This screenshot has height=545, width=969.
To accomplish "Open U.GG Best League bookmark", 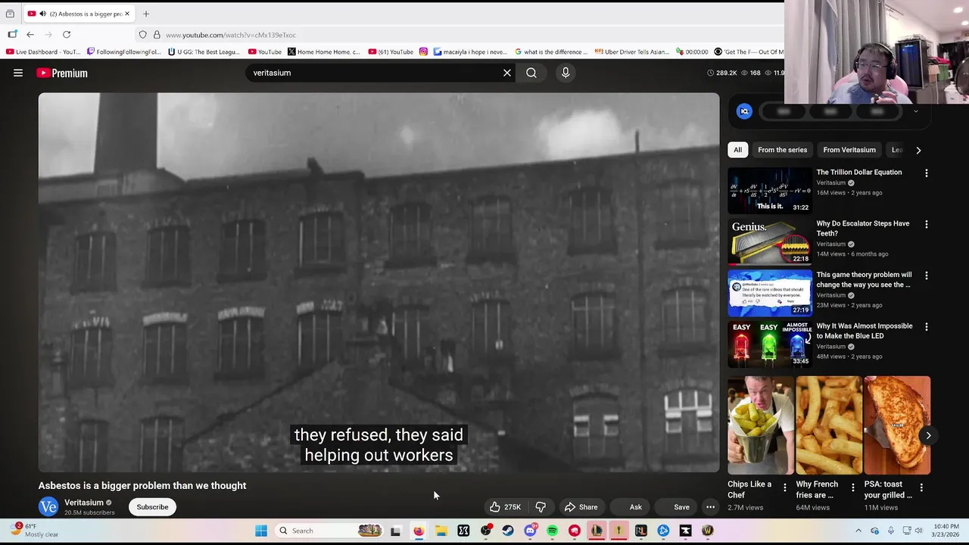I will point(204,52).
